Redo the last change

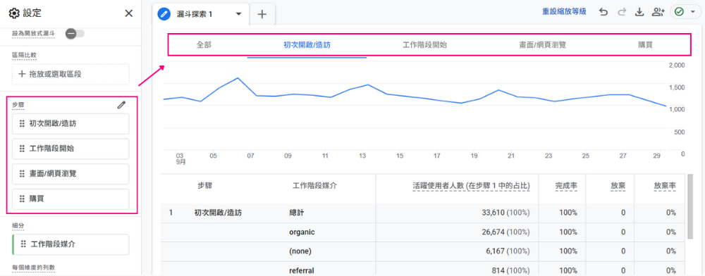tap(622, 13)
